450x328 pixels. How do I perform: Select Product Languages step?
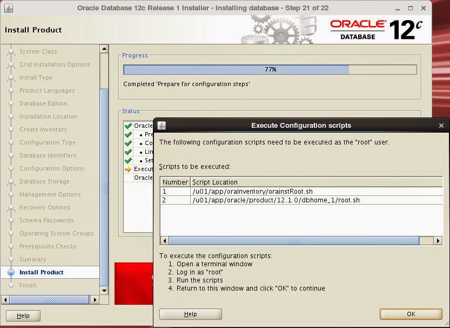pyautogui.click(x=47, y=90)
